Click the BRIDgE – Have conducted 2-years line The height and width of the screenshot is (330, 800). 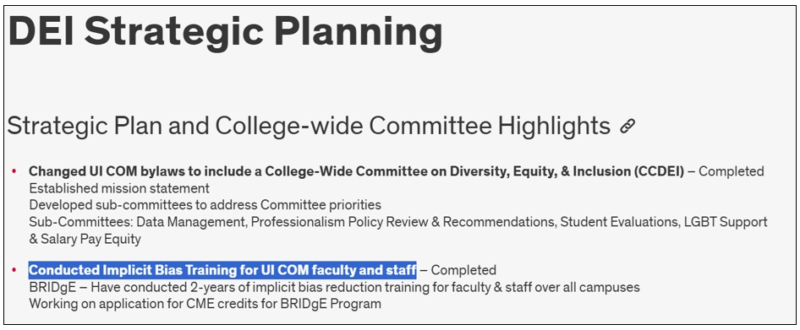click(x=334, y=287)
